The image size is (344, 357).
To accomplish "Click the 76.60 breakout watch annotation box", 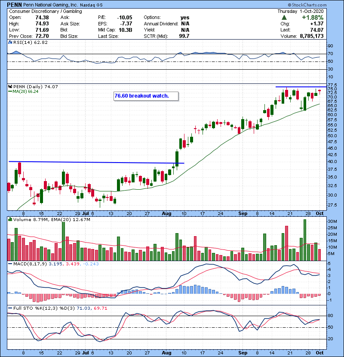I will (146, 96).
